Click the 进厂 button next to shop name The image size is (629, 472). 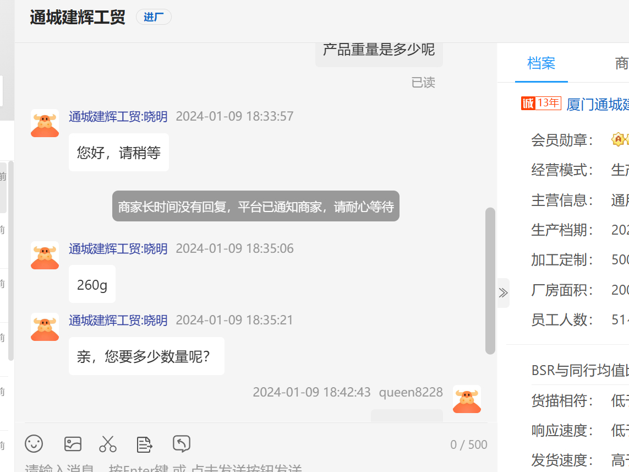(154, 17)
